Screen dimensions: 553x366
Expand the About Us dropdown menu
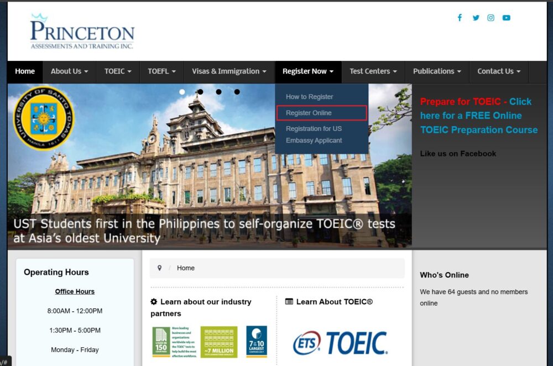[x=69, y=71]
